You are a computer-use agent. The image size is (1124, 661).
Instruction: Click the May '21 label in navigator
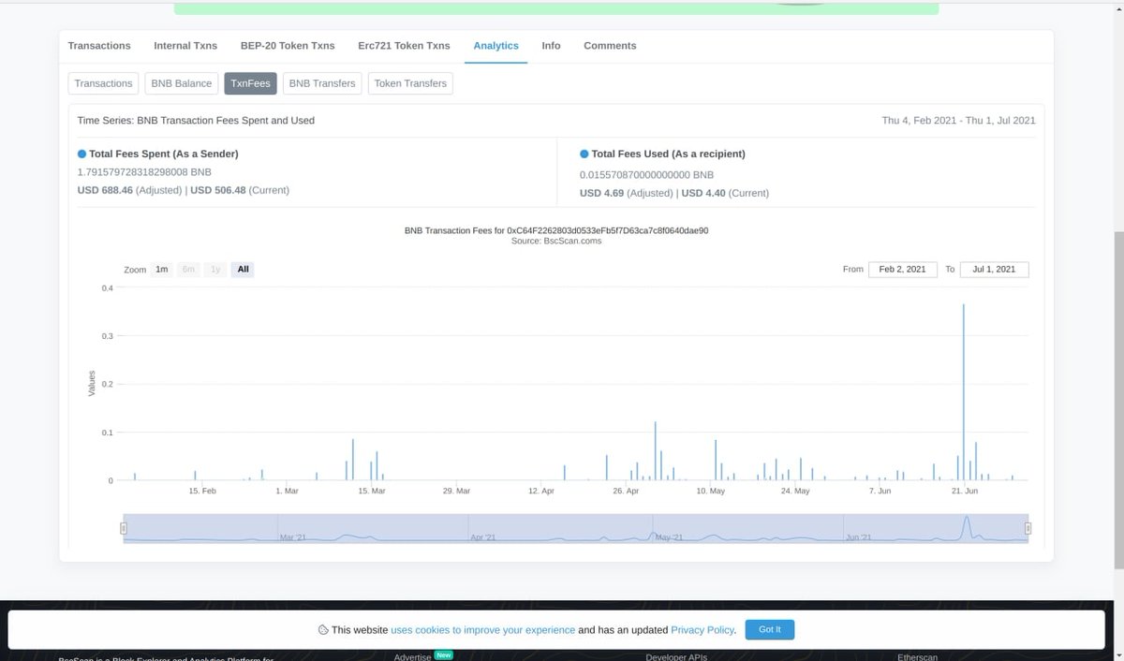670,537
